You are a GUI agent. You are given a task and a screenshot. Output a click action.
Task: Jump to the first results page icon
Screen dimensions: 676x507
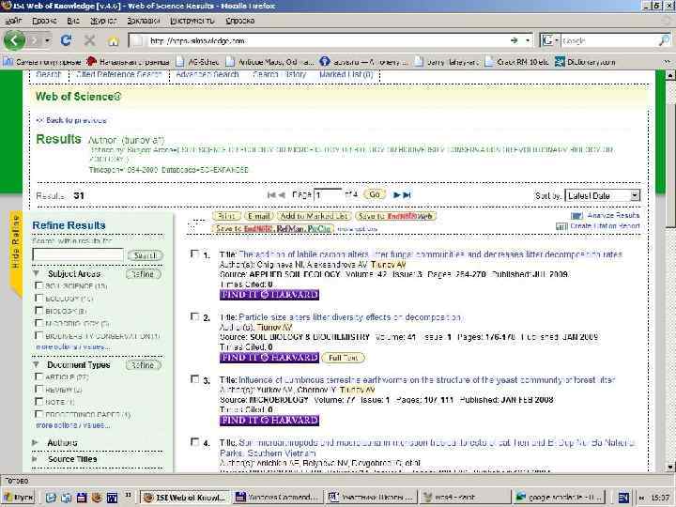click(x=271, y=195)
